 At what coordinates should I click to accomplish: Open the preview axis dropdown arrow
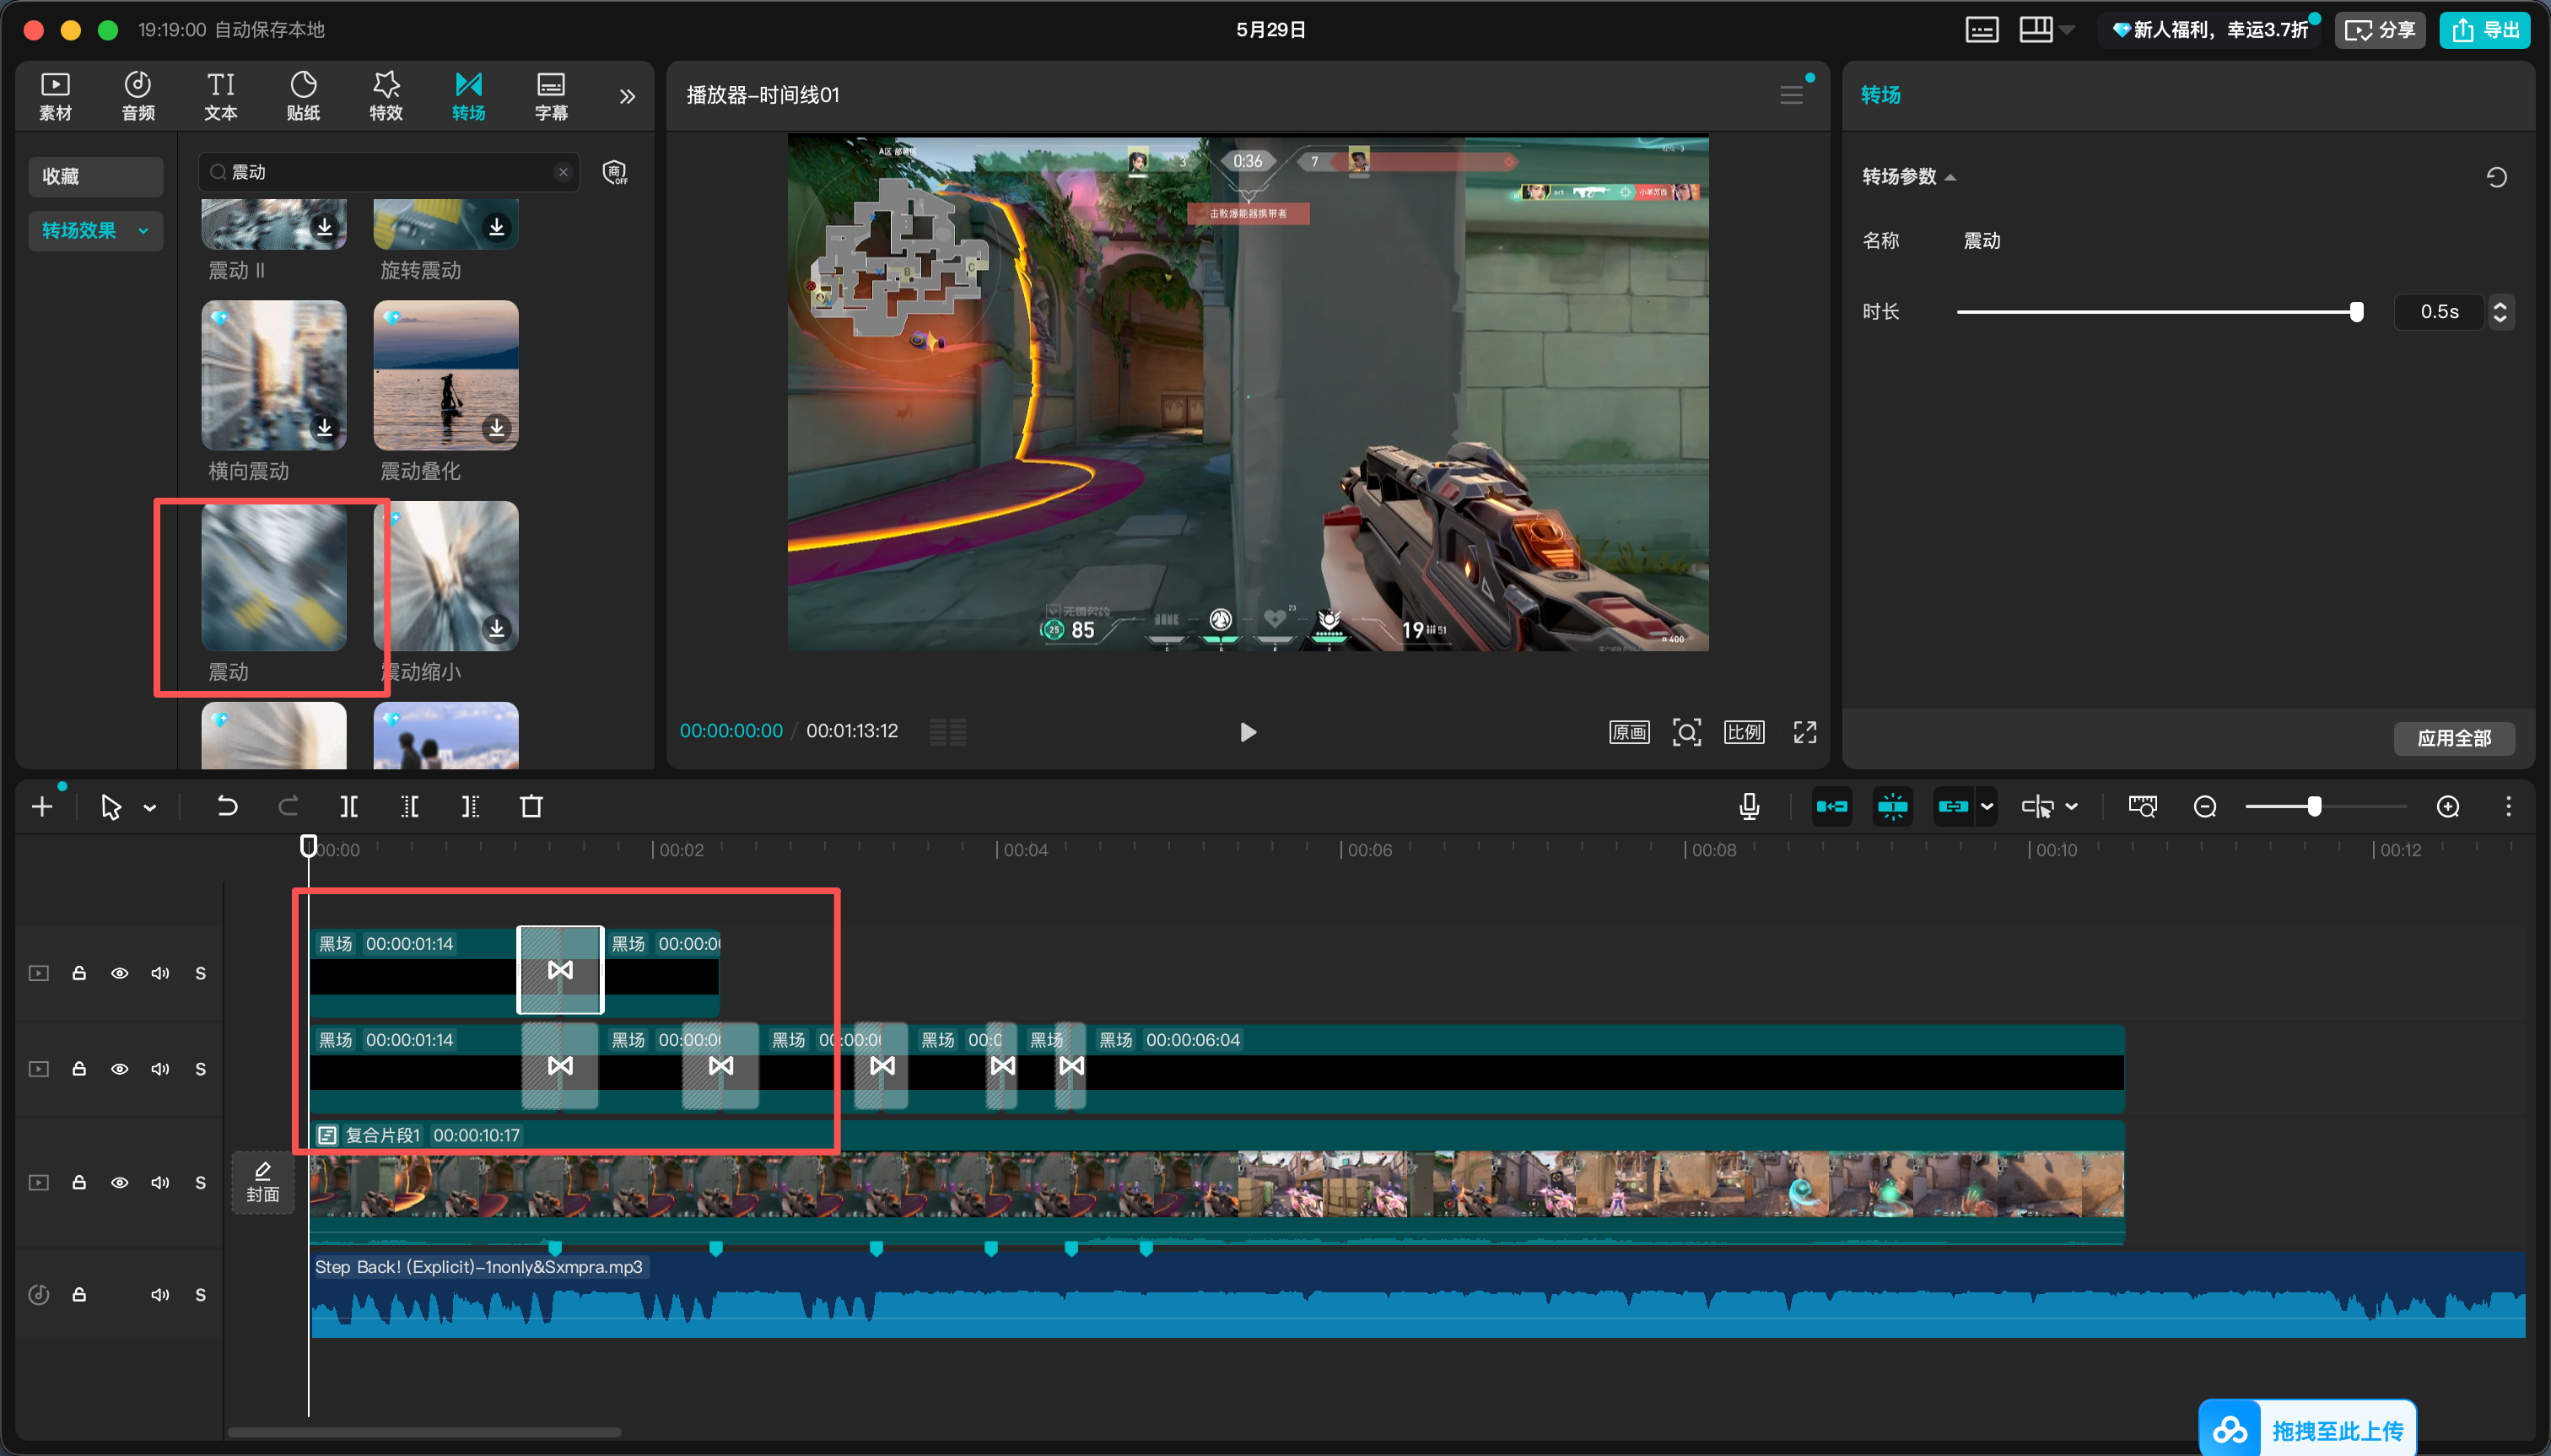pos(2072,806)
